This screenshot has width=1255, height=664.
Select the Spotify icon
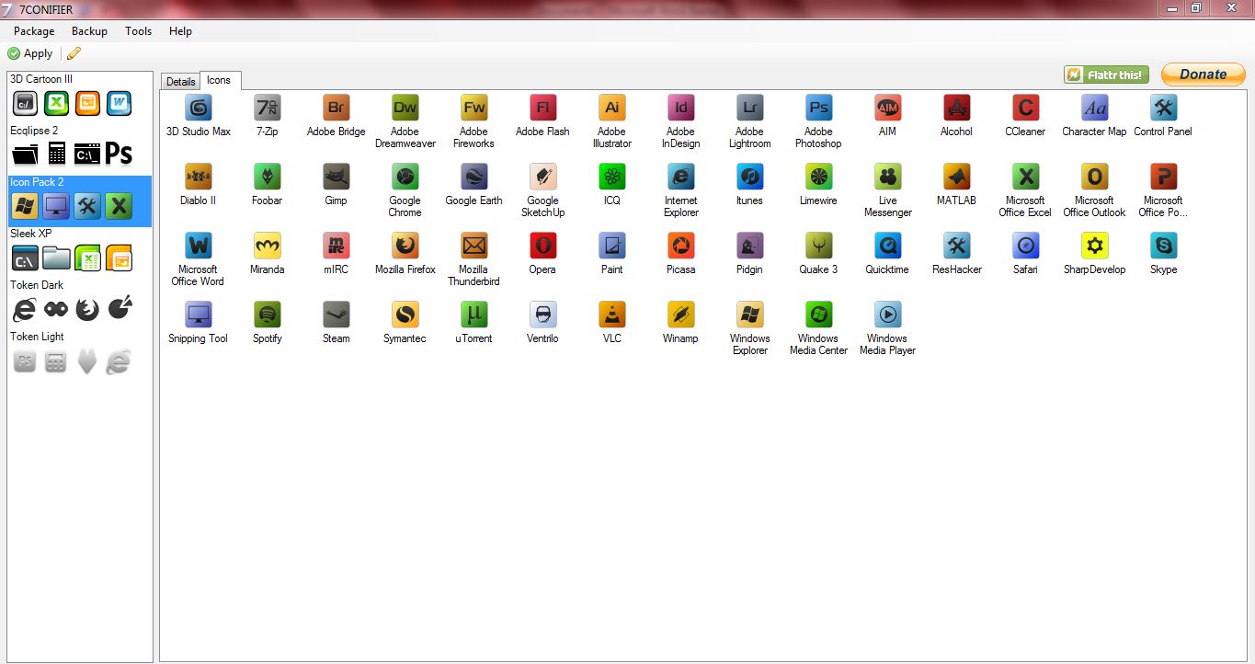click(267, 315)
